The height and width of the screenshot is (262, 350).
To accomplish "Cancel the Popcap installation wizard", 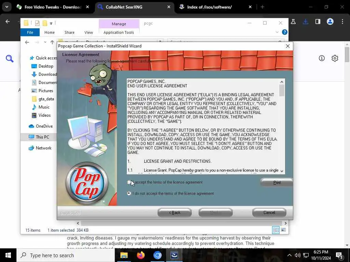I will tap(269, 213).
